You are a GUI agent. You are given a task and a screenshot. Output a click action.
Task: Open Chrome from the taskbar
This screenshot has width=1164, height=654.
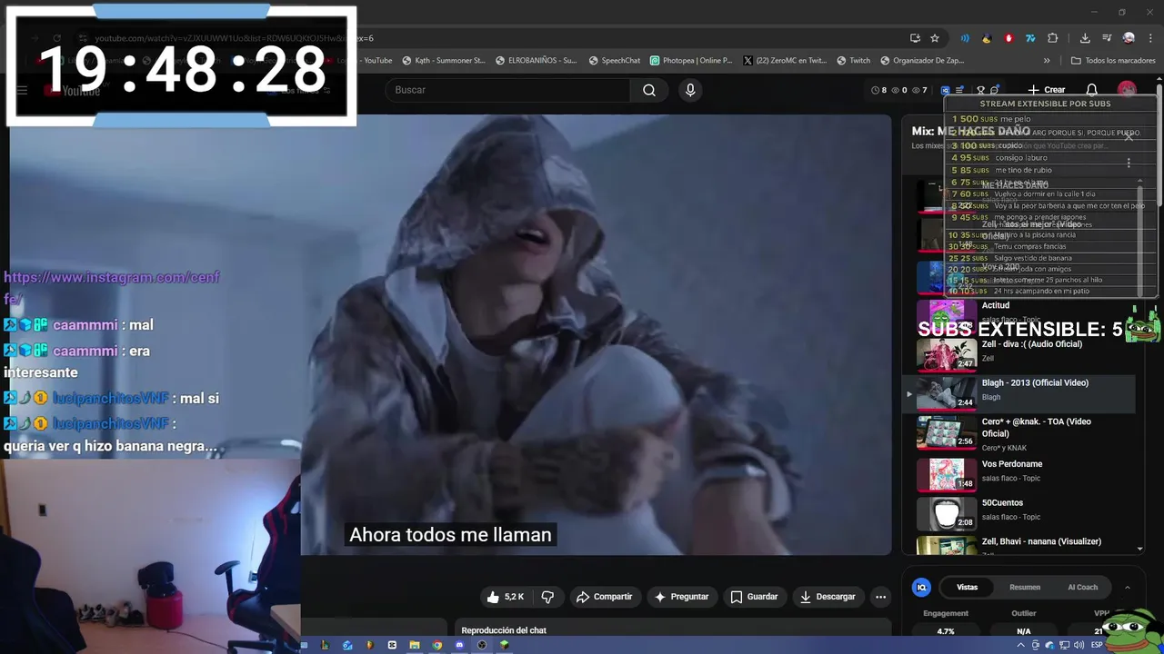[437, 645]
